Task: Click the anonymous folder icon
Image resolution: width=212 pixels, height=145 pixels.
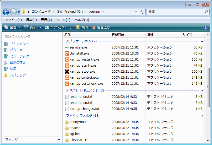Action: (67, 122)
